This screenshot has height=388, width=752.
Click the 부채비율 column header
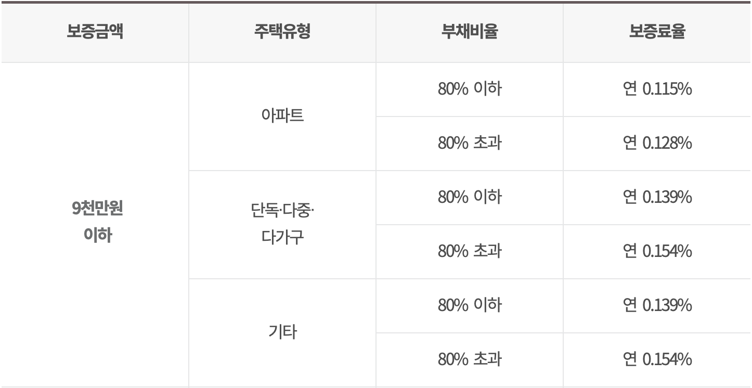pyautogui.click(x=470, y=33)
